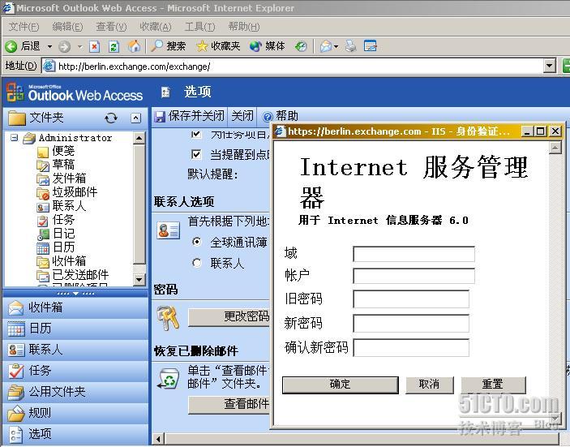Open the dropdown next to Forward button

(x=80, y=46)
